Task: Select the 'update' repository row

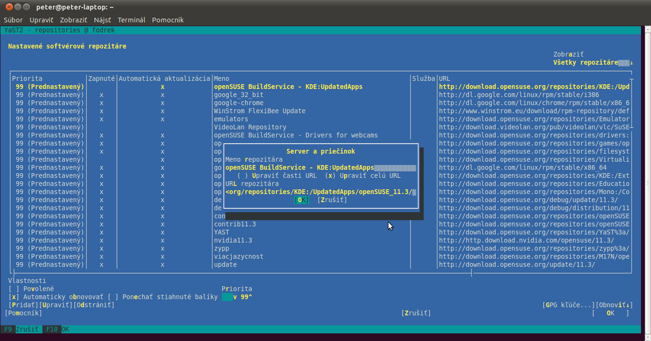Action: pos(321,265)
